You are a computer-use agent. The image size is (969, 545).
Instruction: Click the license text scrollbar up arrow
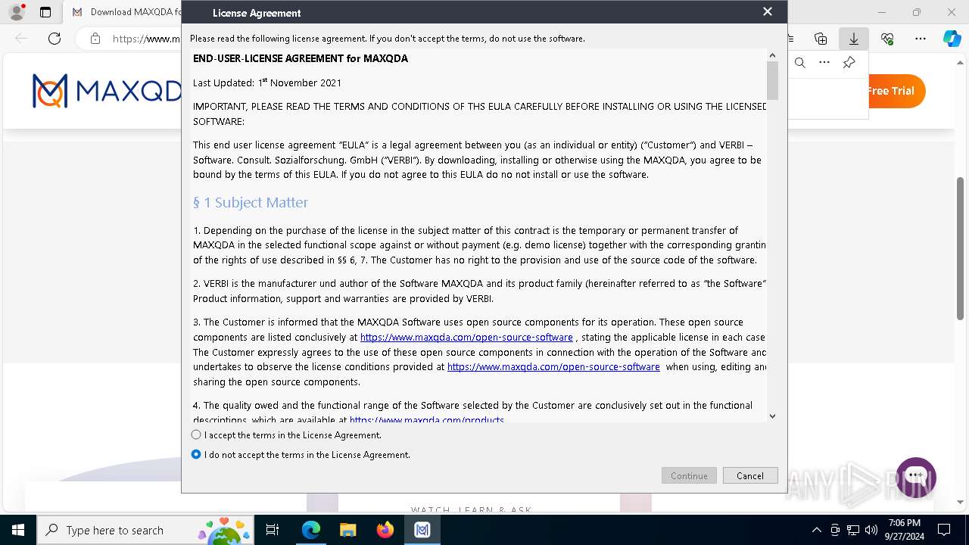coord(772,55)
